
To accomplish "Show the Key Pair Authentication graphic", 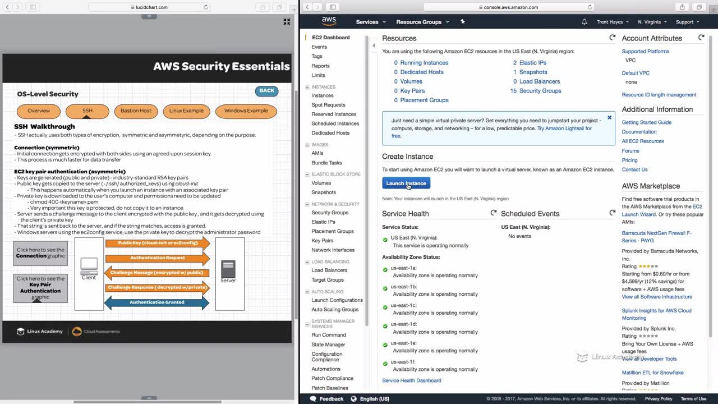I will coord(40,288).
